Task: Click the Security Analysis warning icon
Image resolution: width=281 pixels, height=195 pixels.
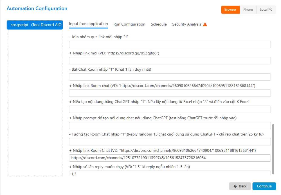Action: pyautogui.click(x=205, y=24)
